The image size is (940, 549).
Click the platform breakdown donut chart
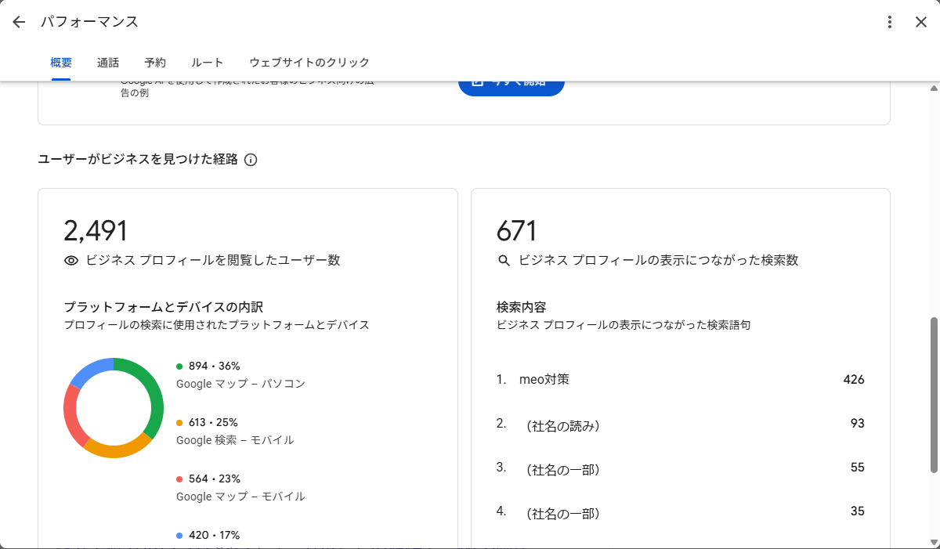click(x=114, y=408)
